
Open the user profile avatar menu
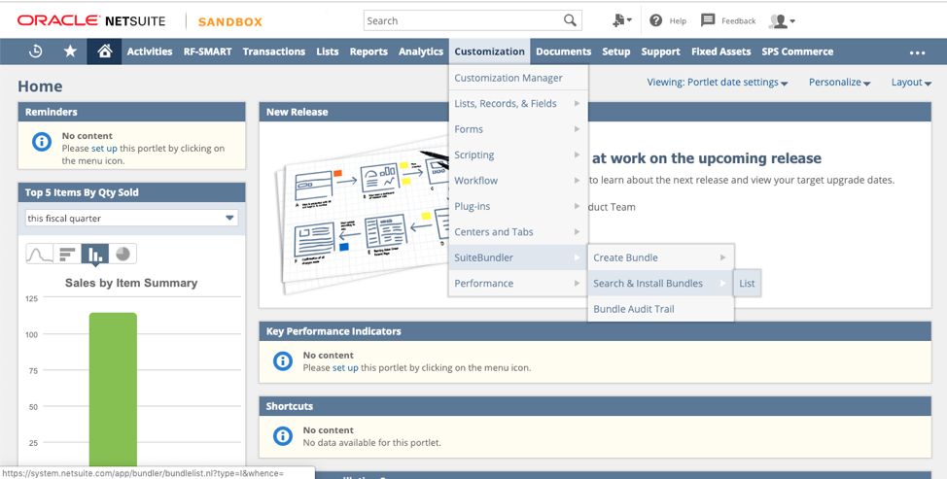pyautogui.click(x=782, y=21)
